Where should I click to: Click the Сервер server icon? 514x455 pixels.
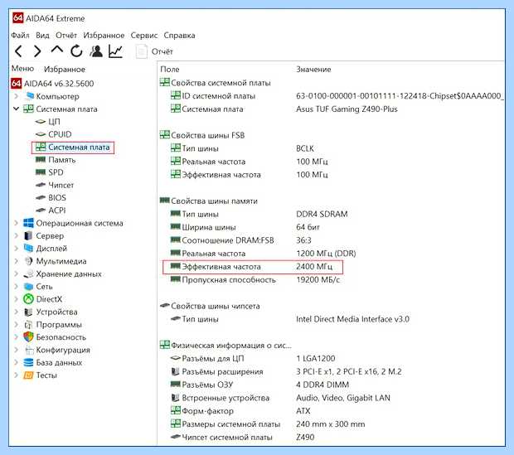28,235
